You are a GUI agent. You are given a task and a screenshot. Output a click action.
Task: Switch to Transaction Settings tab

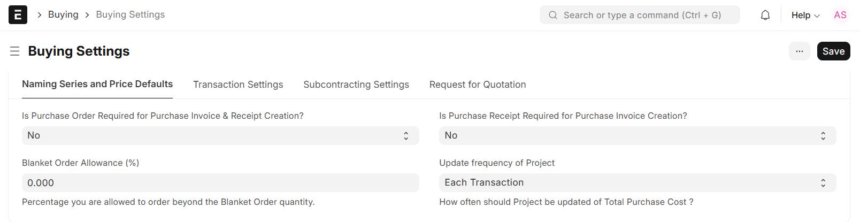pyautogui.click(x=238, y=85)
